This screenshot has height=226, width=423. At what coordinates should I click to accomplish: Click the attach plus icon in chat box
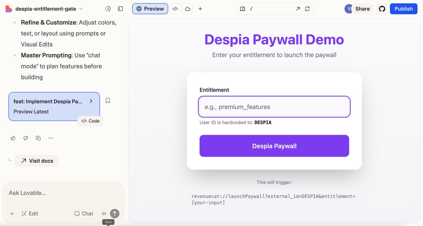(x=12, y=213)
